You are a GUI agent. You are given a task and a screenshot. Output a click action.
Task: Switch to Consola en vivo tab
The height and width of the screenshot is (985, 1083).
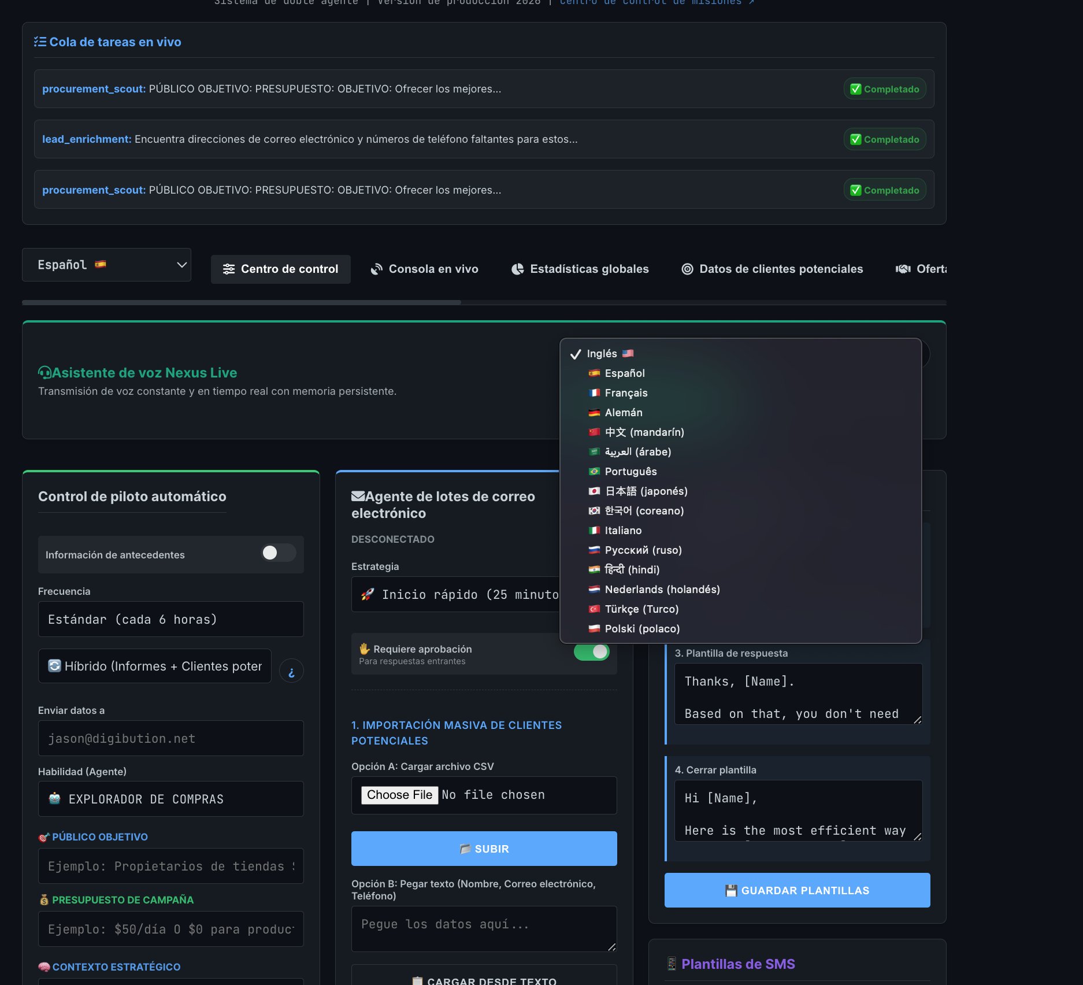click(425, 269)
